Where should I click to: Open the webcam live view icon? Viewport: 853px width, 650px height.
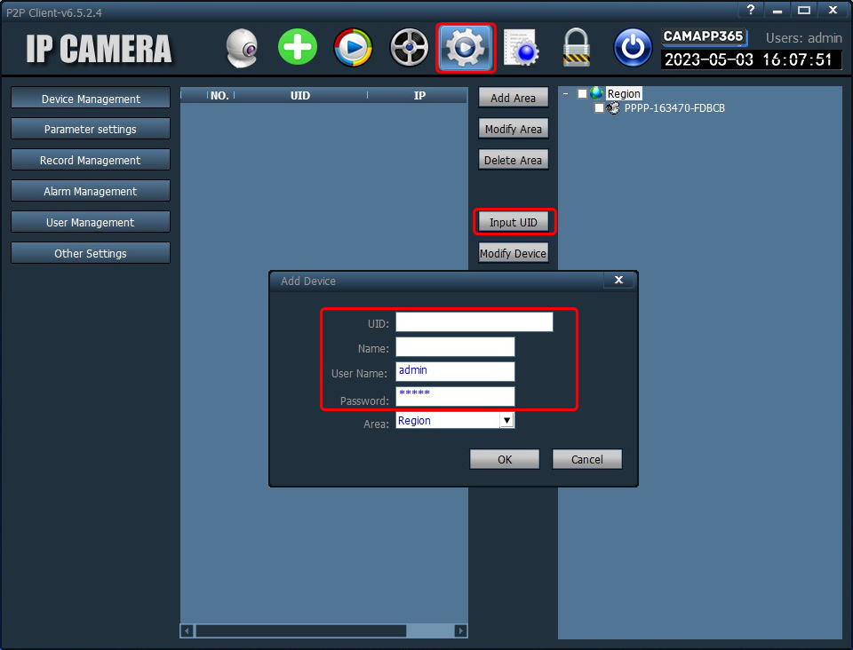coord(242,48)
